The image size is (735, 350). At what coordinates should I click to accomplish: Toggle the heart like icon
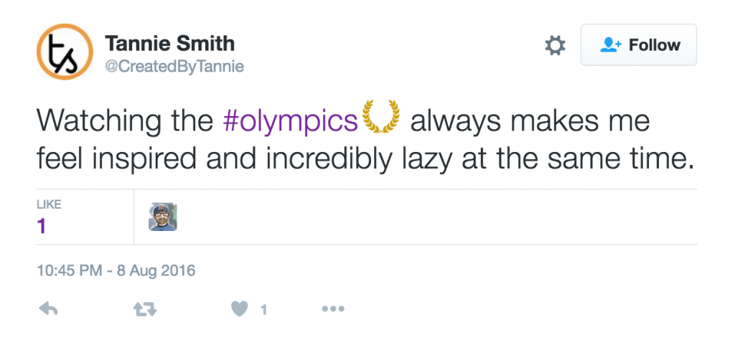[x=240, y=309]
